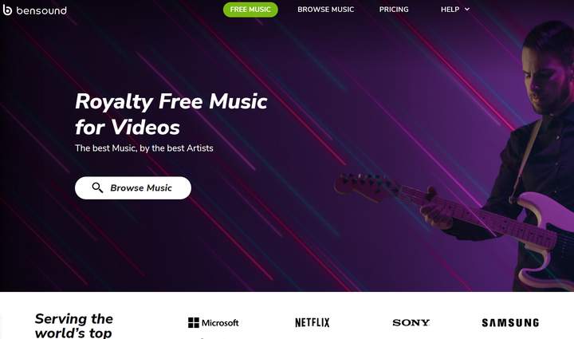Open the PRICING page
Screen dimensions: 574x339
[x=394, y=10]
